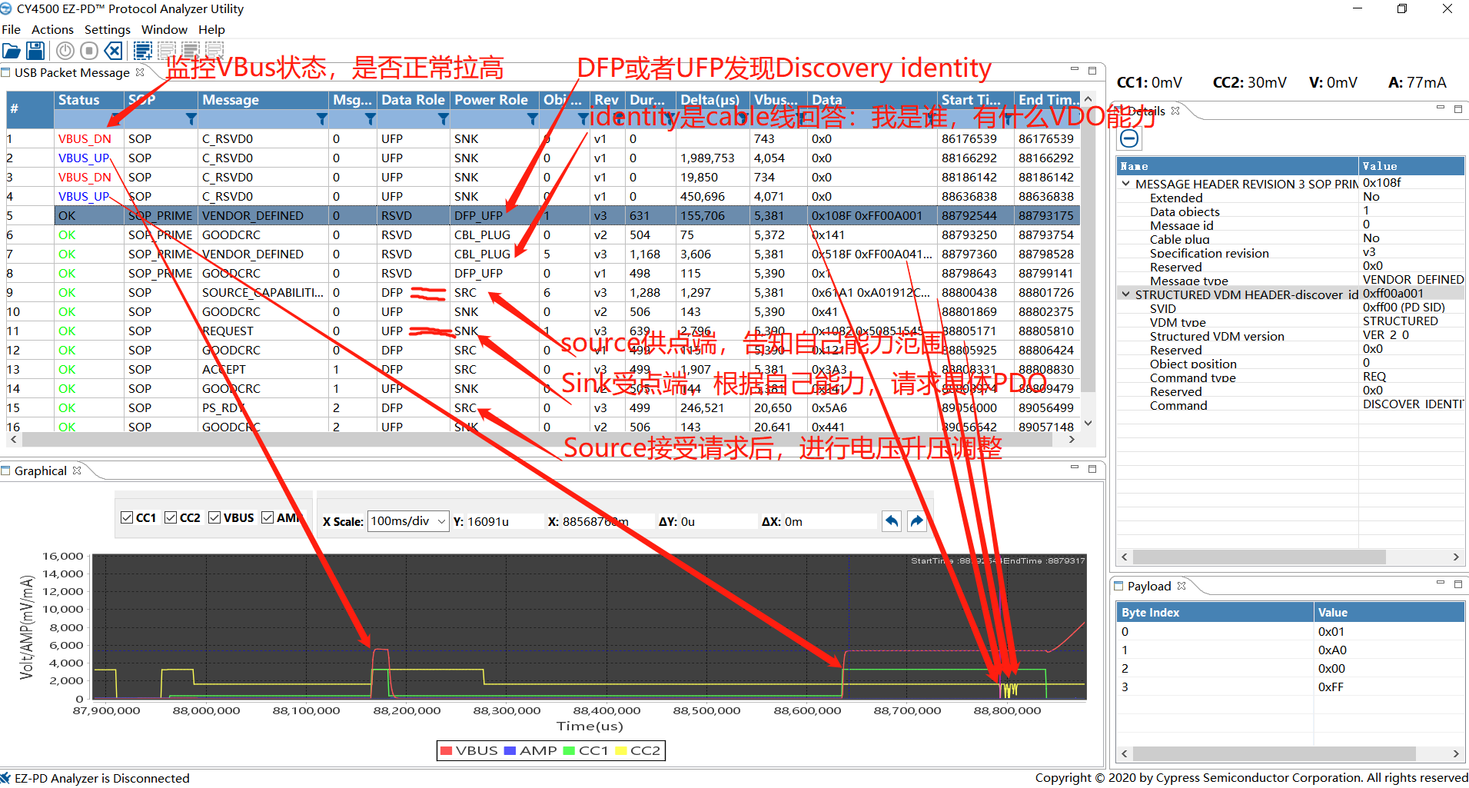This screenshot has width=1469, height=788.
Task: Open a capture file with the folder icon
Action: pyautogui.click(x=12, y=52)
